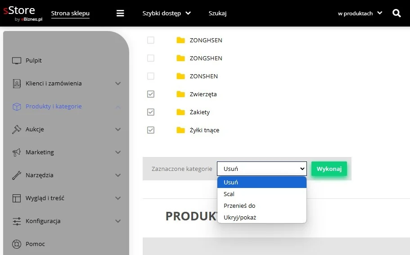Click the Narzędzia wrench icon
Viewport: 410px width, 255px height.
pos(17,175)
